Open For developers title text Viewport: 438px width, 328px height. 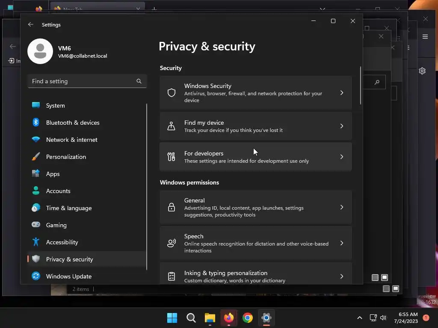(204, 153)
